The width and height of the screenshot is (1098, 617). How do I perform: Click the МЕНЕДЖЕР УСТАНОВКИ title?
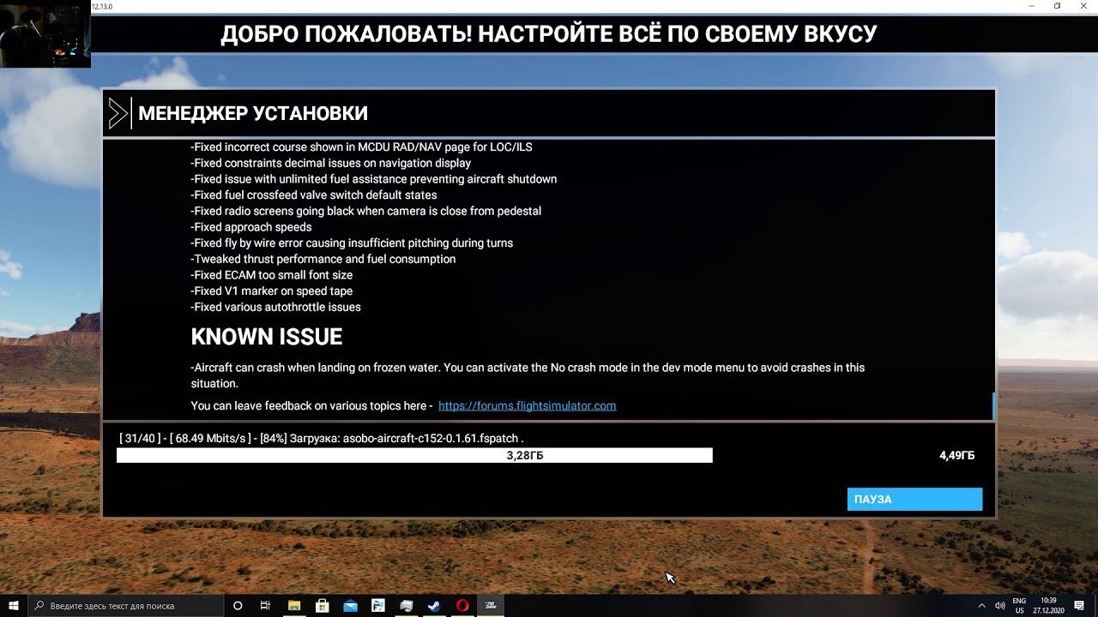click(x=253, y=113)
